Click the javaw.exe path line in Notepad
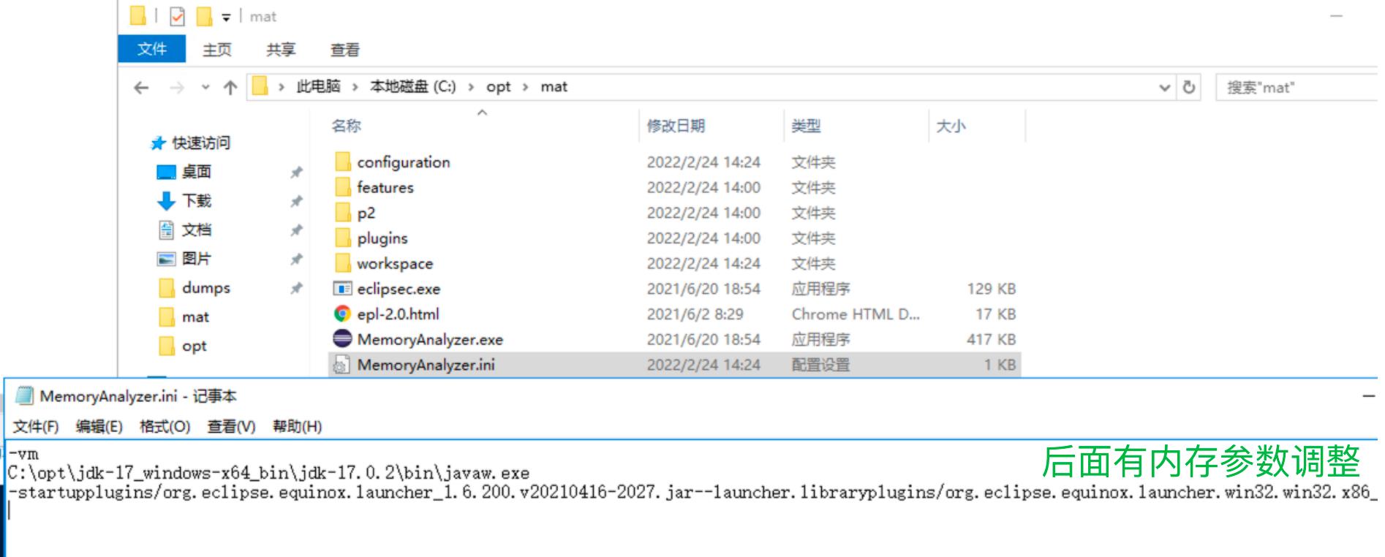The height and width of the screenshot is (557, 1385). [268, 473]
